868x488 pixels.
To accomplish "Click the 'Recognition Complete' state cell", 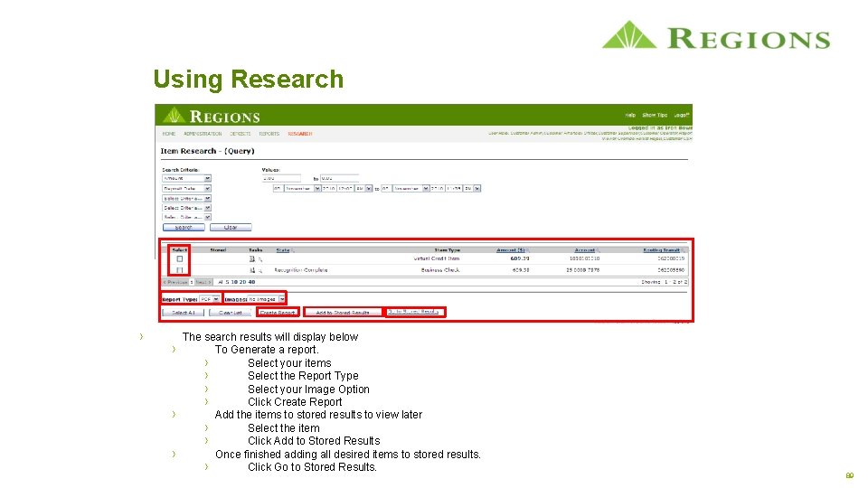I will tap(300, 270).
